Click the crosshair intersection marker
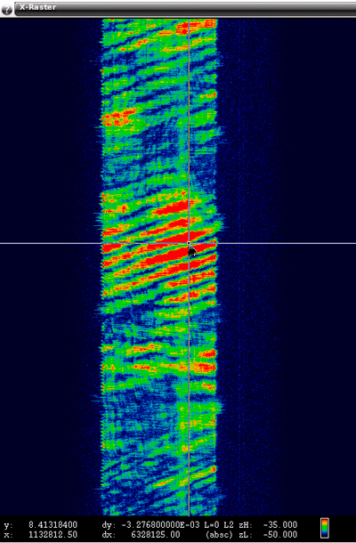 click(x=189, y=243)
